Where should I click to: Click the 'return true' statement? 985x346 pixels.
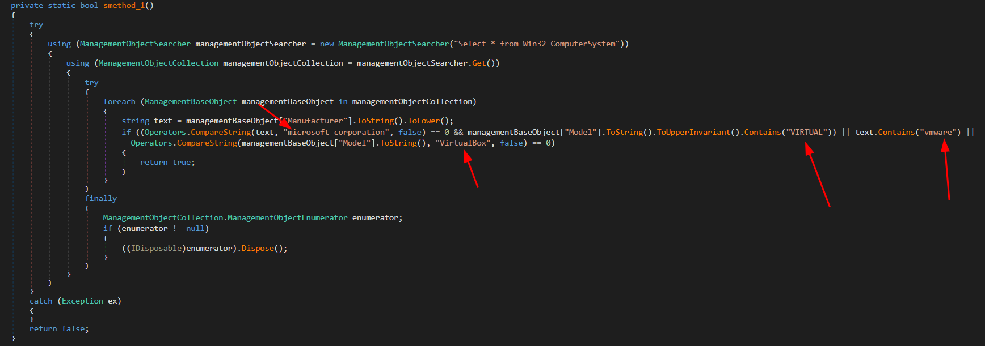point(167,163)
